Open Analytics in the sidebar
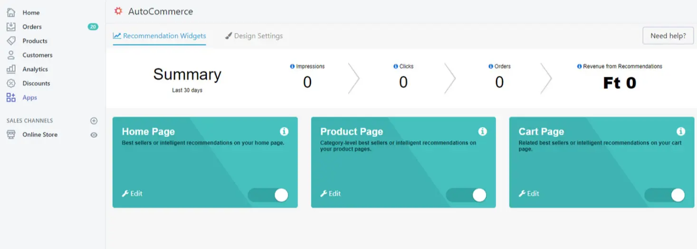697x249 pixels. point(35,69)
